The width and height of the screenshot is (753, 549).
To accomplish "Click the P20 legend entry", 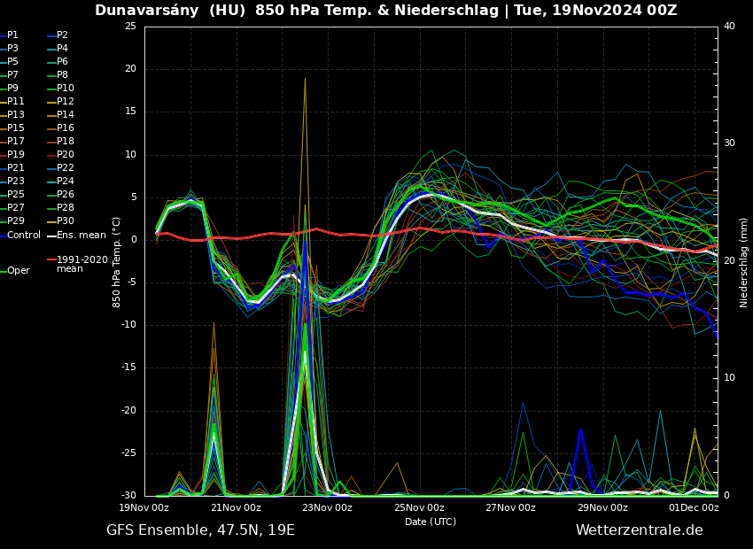I will (x=66, y=155).
